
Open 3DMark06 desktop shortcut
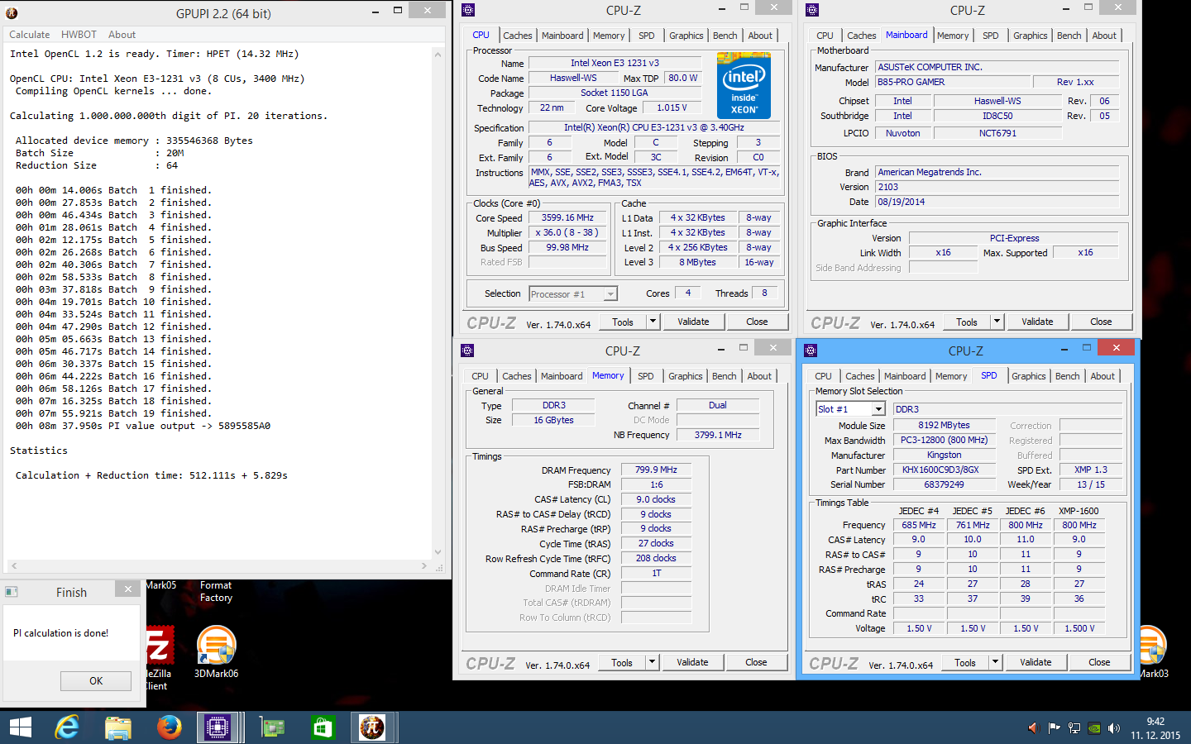coord(217,652)
